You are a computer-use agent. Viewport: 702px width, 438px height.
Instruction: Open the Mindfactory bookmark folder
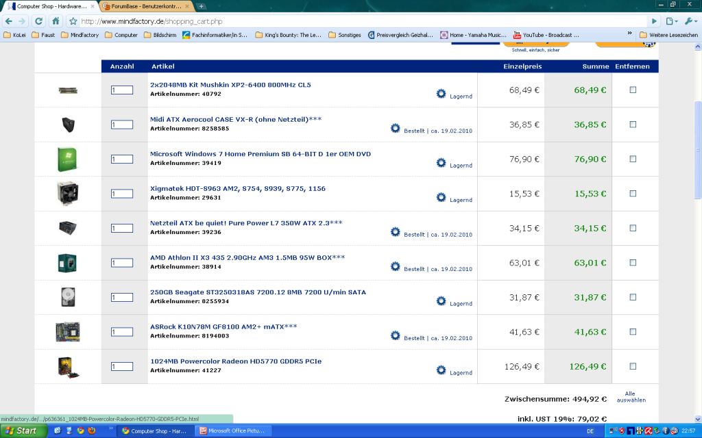point(80,35)
